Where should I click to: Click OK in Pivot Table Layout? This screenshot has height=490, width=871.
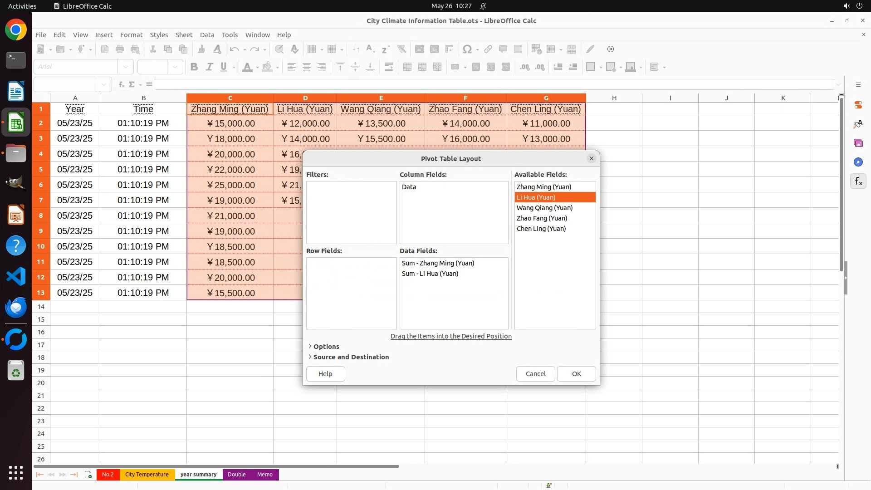(x=576, y=374)
